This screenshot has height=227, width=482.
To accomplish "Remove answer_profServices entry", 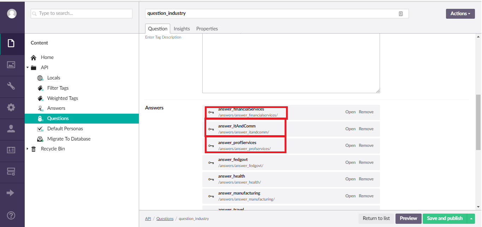I will pyautogui.click(x=366, y=145).
